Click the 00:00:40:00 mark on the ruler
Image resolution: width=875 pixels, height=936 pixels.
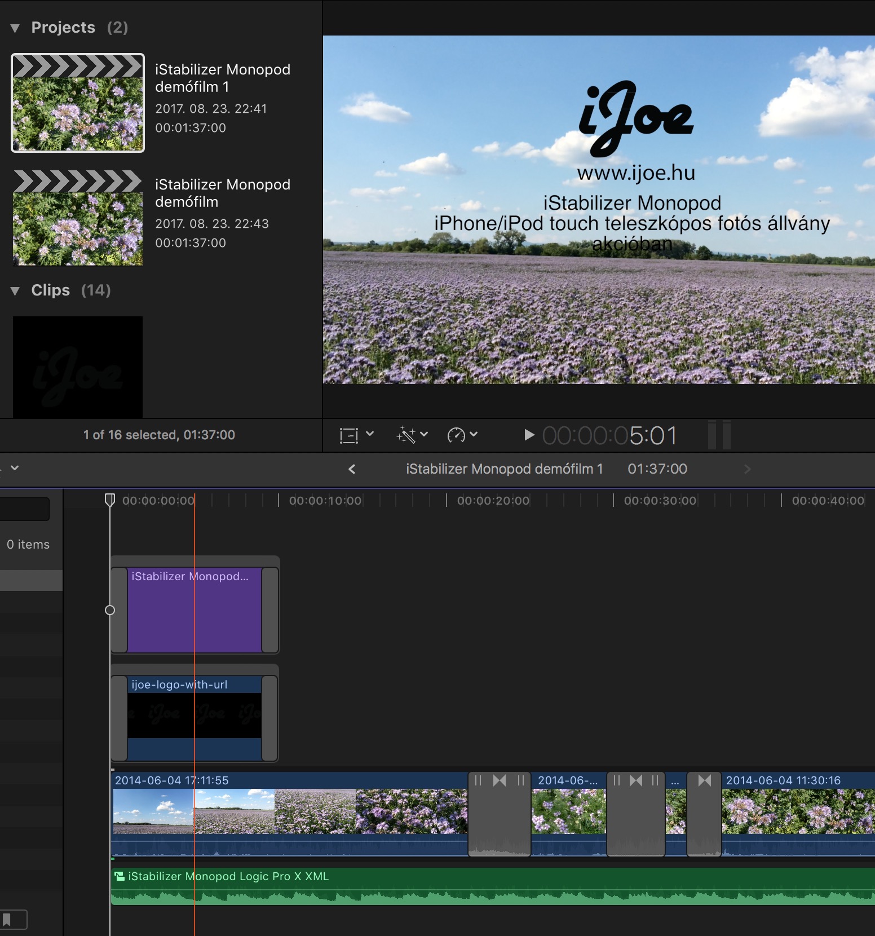click(828, 501)
